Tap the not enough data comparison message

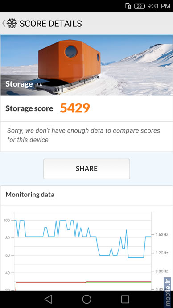click(83, 135)
